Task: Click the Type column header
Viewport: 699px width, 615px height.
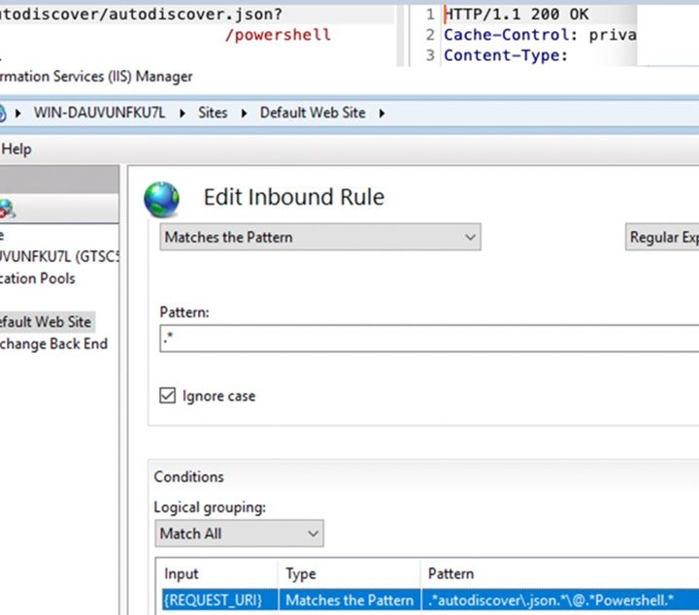Action: (x=301, y=573)
